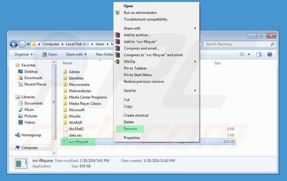Click Local Disk (C:) breadcrumb
Screen dimensions: 287x181
[x=77, y=44]
